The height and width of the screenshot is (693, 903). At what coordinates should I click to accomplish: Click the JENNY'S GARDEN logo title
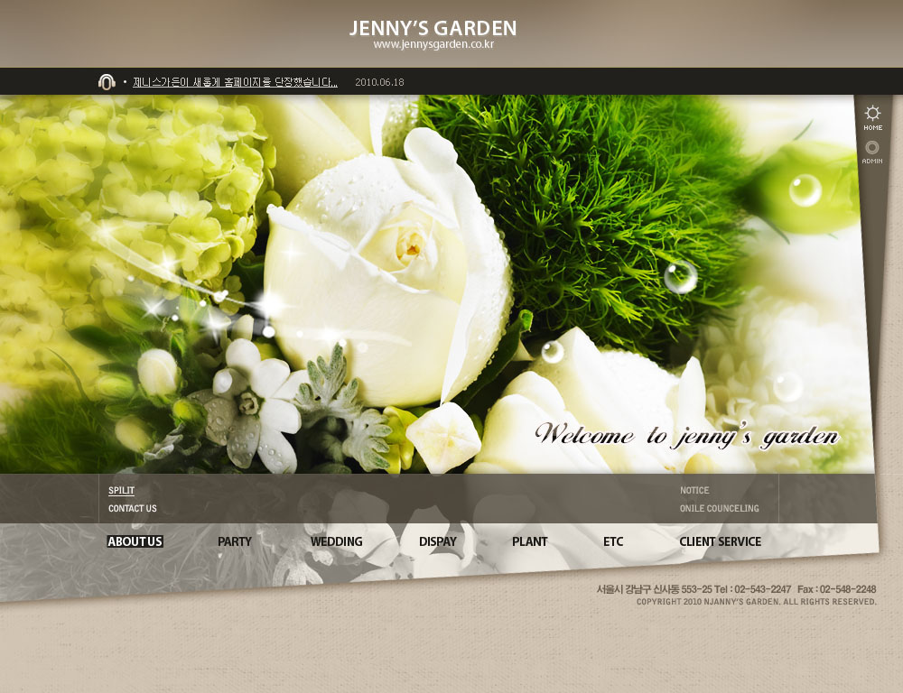click(433, 28)
